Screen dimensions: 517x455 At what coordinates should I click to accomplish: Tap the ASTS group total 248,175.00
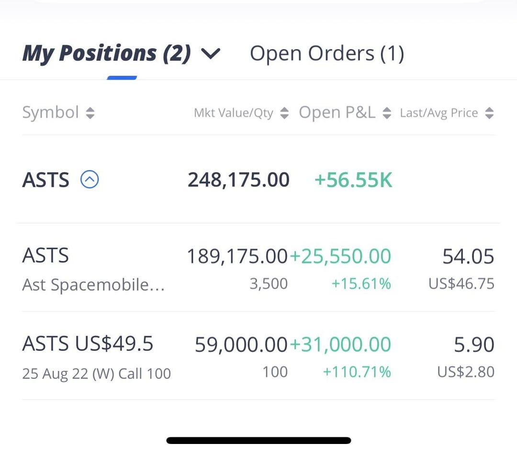coord(238,180)
